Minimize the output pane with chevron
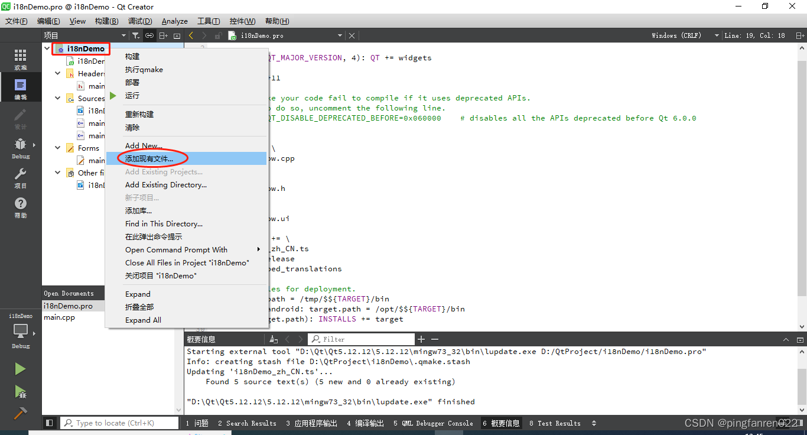The image size is (807, 435). [x=786, y=339]
